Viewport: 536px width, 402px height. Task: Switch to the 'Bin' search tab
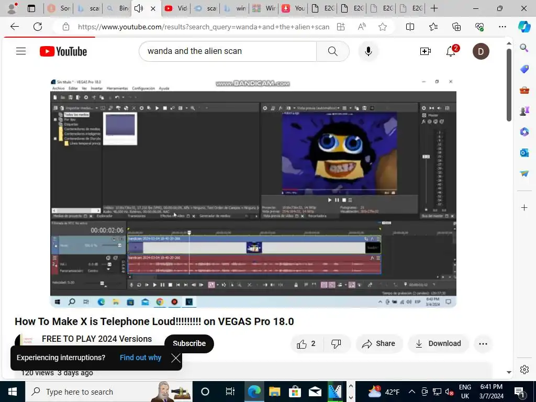[x=117, y=8]
